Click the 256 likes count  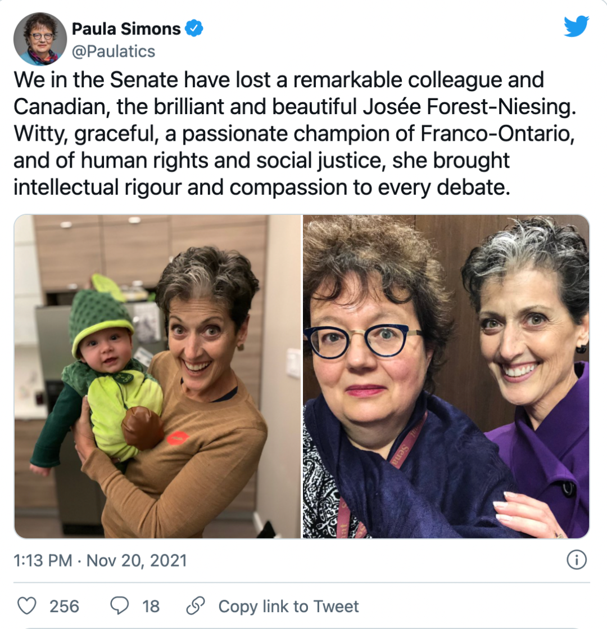(64, 606)
